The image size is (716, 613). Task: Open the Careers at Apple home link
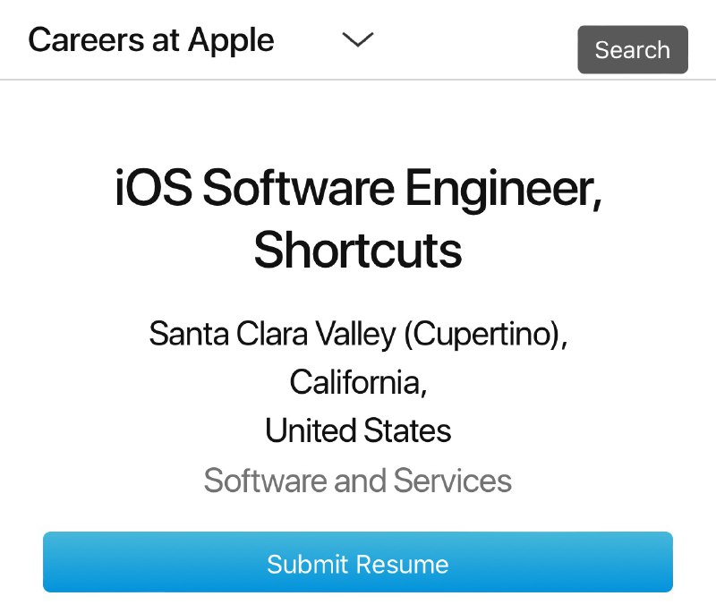pyautogui.click(x=151, y=40)
